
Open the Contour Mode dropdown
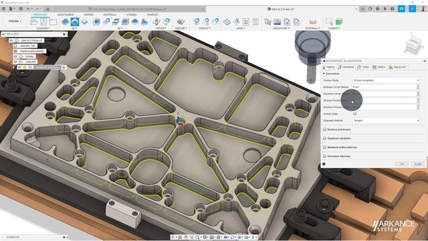tap(386, 80)
